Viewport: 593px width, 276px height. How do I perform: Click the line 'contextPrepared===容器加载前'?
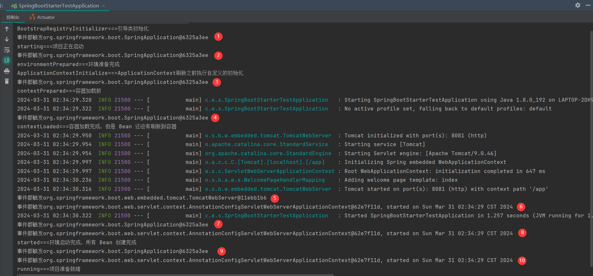tap(59, 91)
